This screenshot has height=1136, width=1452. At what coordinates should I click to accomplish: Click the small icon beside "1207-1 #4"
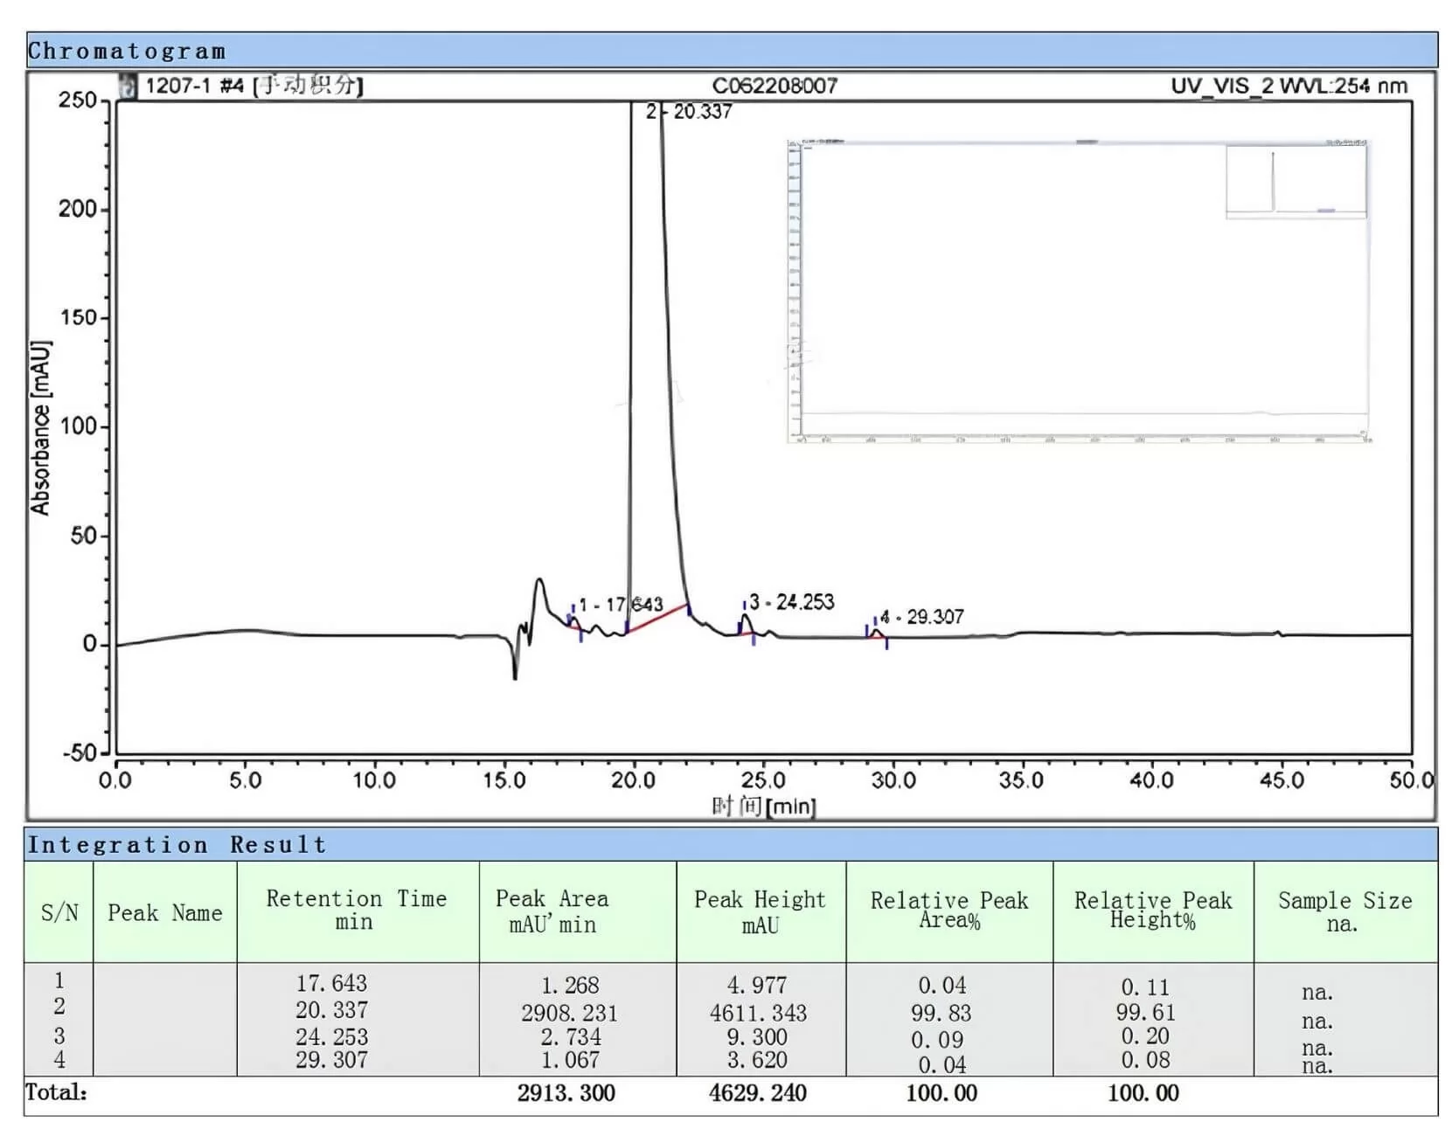point(128,87)
